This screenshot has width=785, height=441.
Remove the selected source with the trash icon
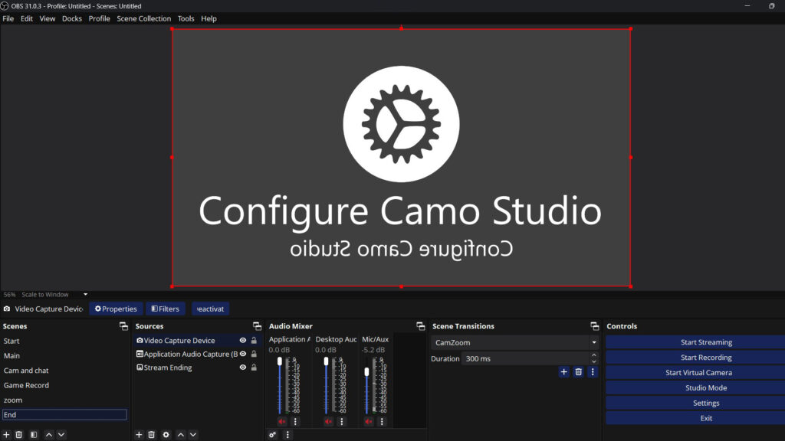tap(151, 435)
